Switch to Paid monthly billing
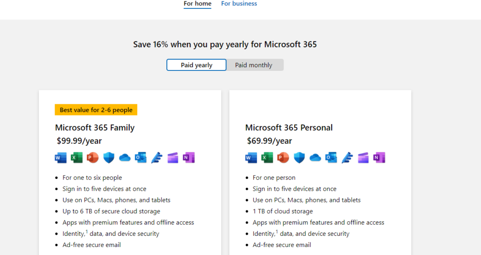481x255 pixels. tap(254, 65)
